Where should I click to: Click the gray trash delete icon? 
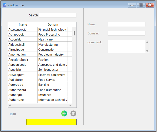(73, 114)
